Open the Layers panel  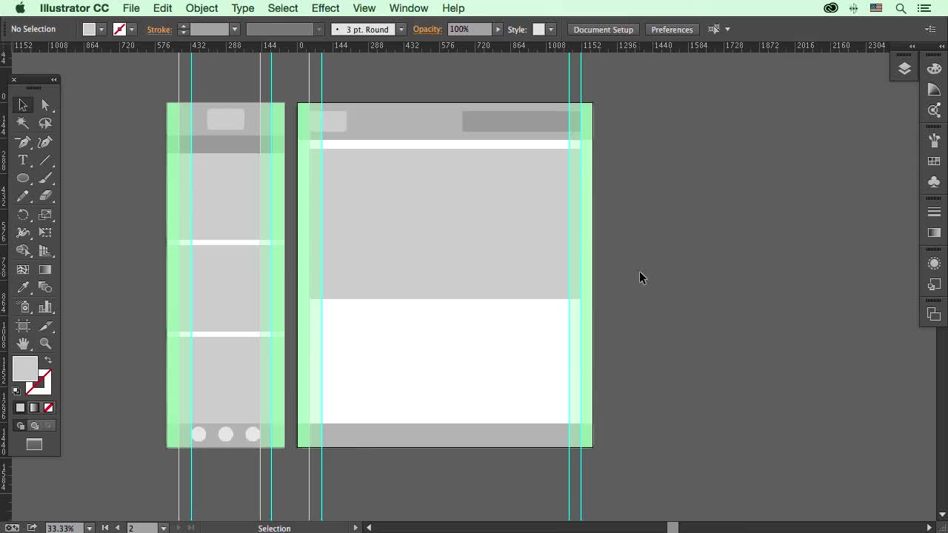pos(904,69)
